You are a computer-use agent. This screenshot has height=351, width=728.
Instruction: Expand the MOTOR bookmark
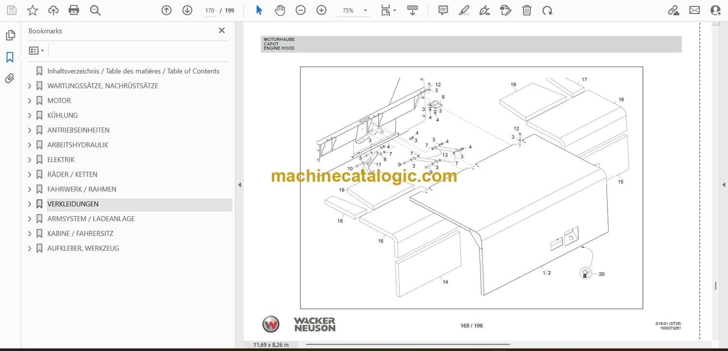point(30,101)
